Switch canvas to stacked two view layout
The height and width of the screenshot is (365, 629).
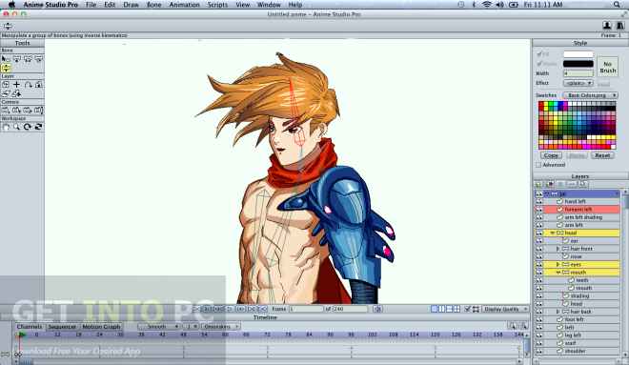click(450, 309)
